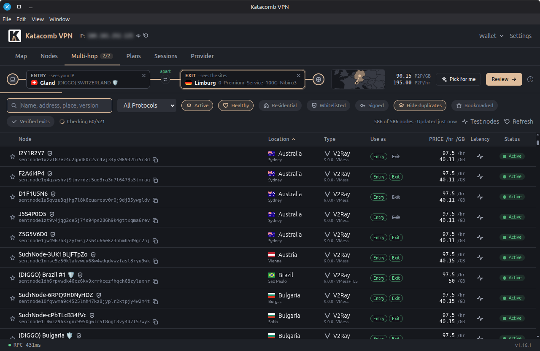Test latency of (DIGGO) Brazil #1
This screenshot has width=540, height=351.
[480, 278]
